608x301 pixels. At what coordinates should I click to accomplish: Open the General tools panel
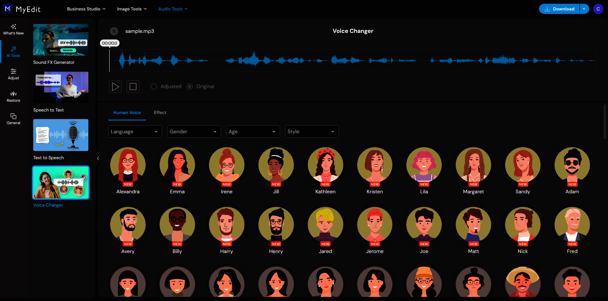pos(13,119)
